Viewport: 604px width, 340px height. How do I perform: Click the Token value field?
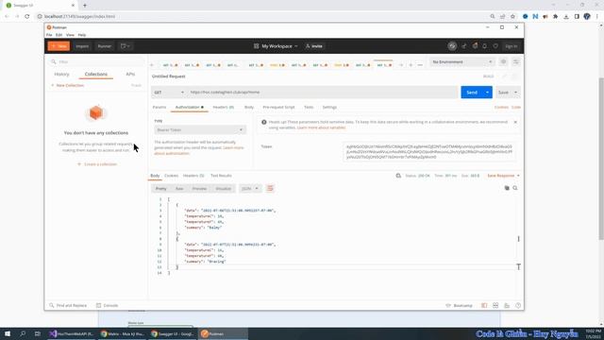pos(429,152)
